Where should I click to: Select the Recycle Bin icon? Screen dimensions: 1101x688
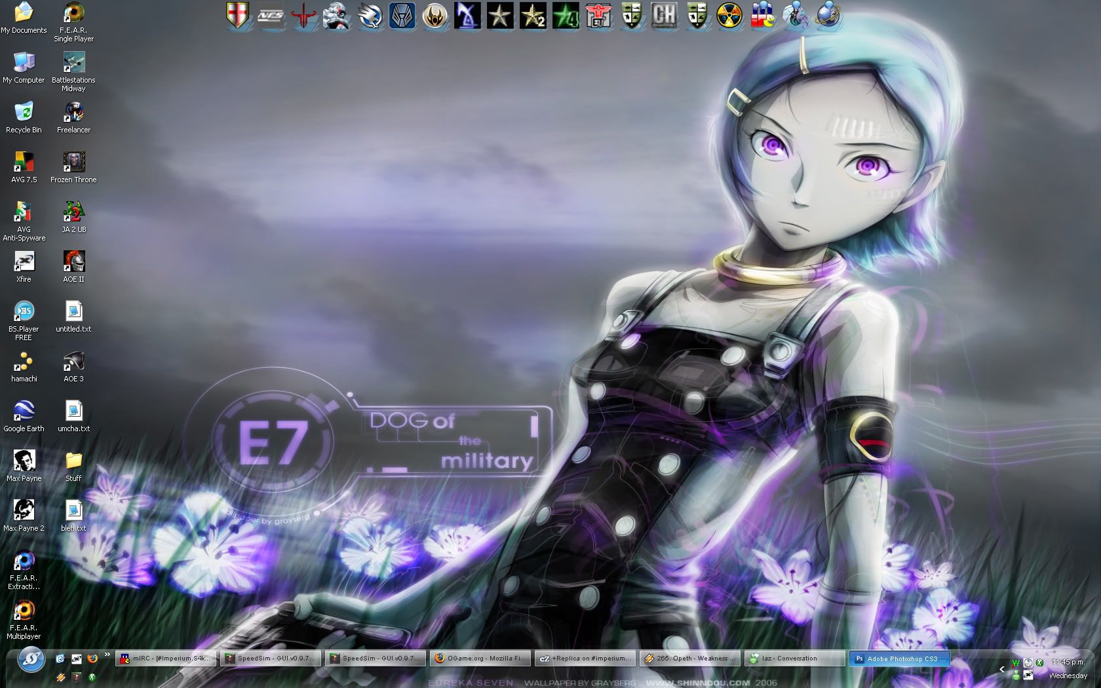coord(24,117)
